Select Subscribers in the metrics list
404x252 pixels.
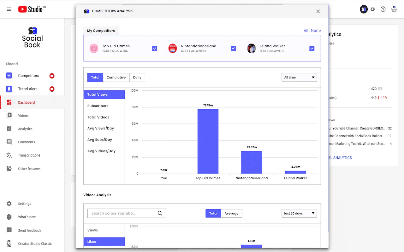tap(98, 106)
